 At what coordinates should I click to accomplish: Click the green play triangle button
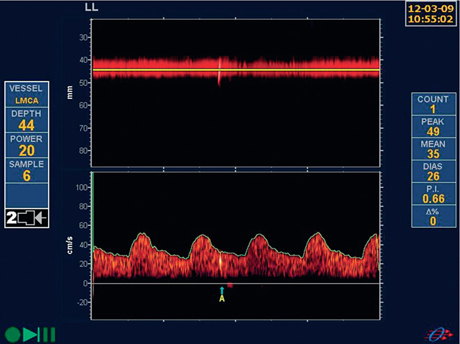pos(30,334)
